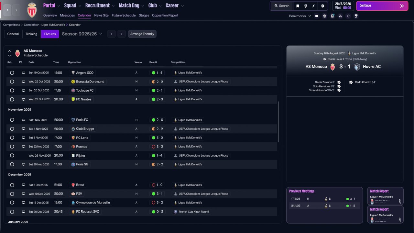Viewport: 414px width, 233px height.
Task: Switch to the General tab
Action: click(x=13, y=34)
